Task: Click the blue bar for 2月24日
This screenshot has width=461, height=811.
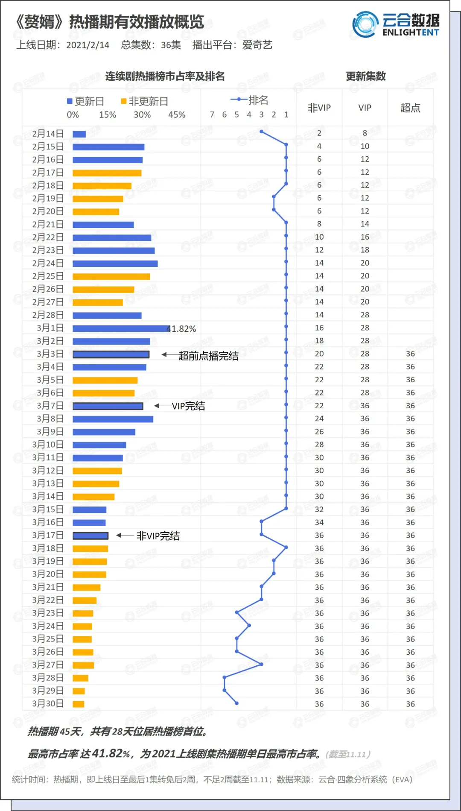Action: click(115, 264)
